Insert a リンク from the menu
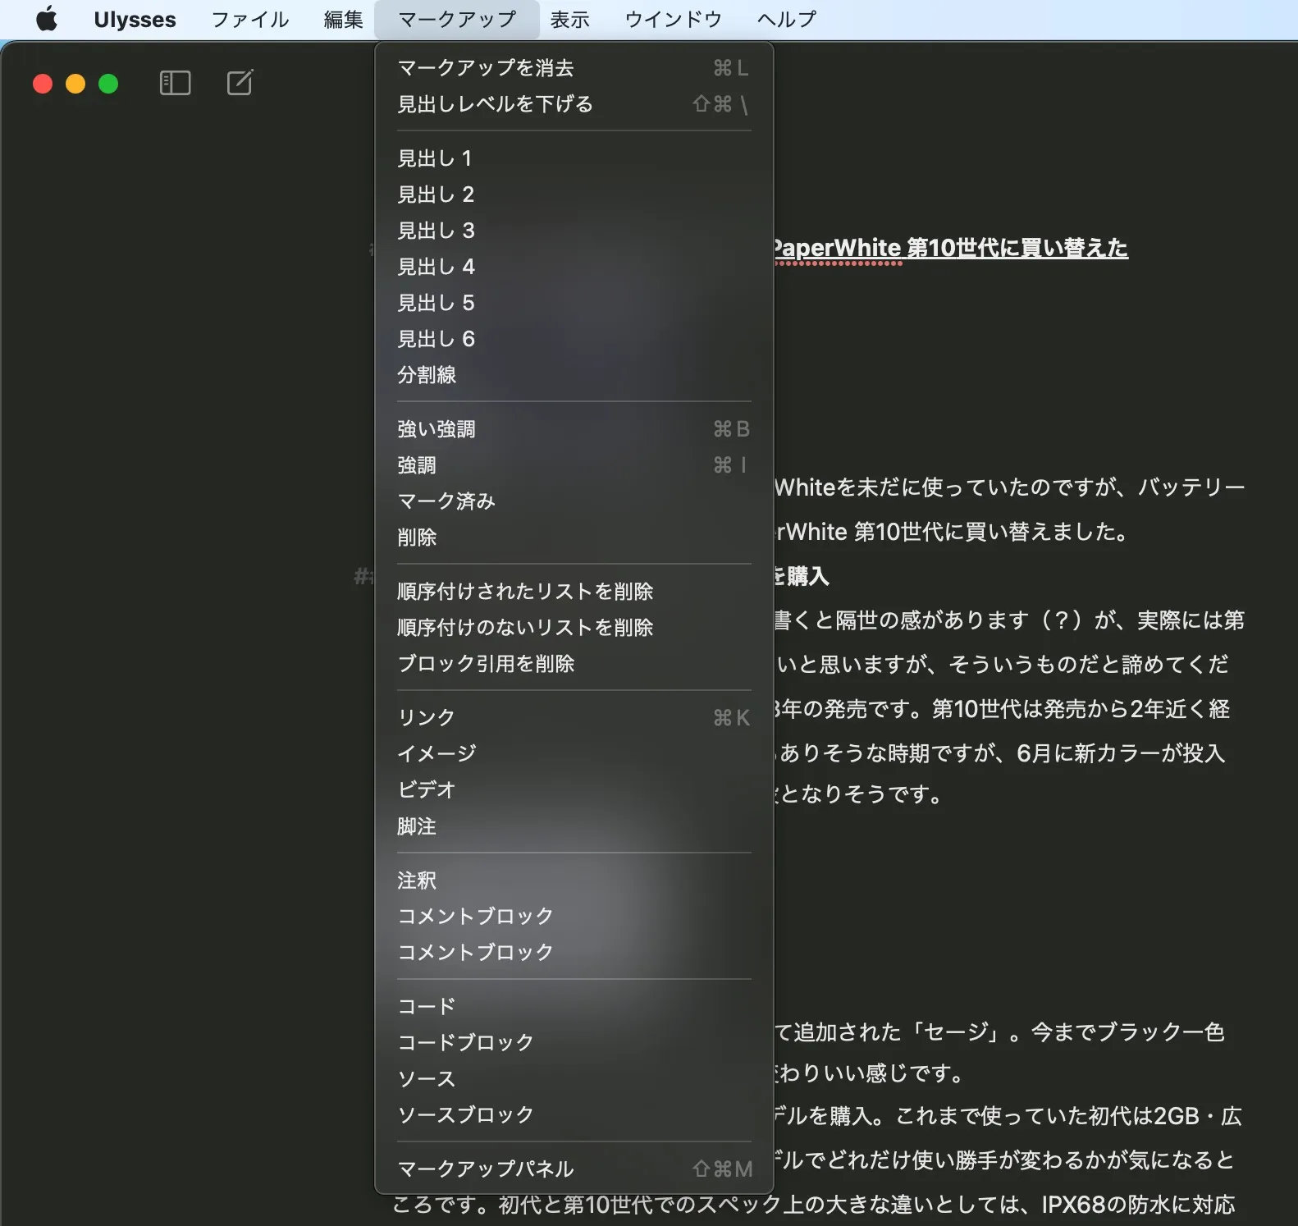The width and height of the screenshot is (1298, 1226). [x=574, y=718]
